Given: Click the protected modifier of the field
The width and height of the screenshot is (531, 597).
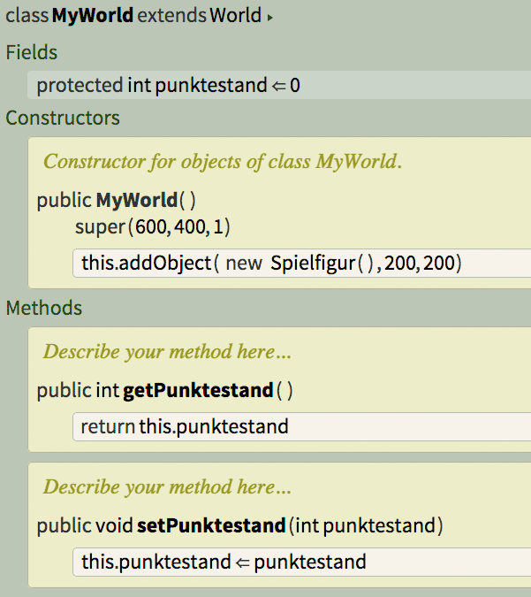Looking at the screenshot, I should coord(80,86).
